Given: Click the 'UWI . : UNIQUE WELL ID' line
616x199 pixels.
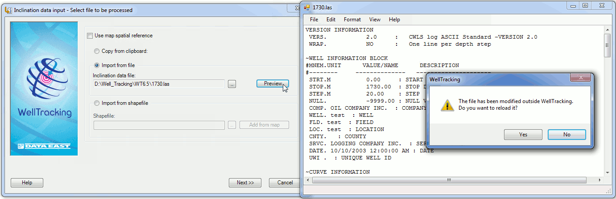Looking at the screenshot, I should [x=350, y=158].
